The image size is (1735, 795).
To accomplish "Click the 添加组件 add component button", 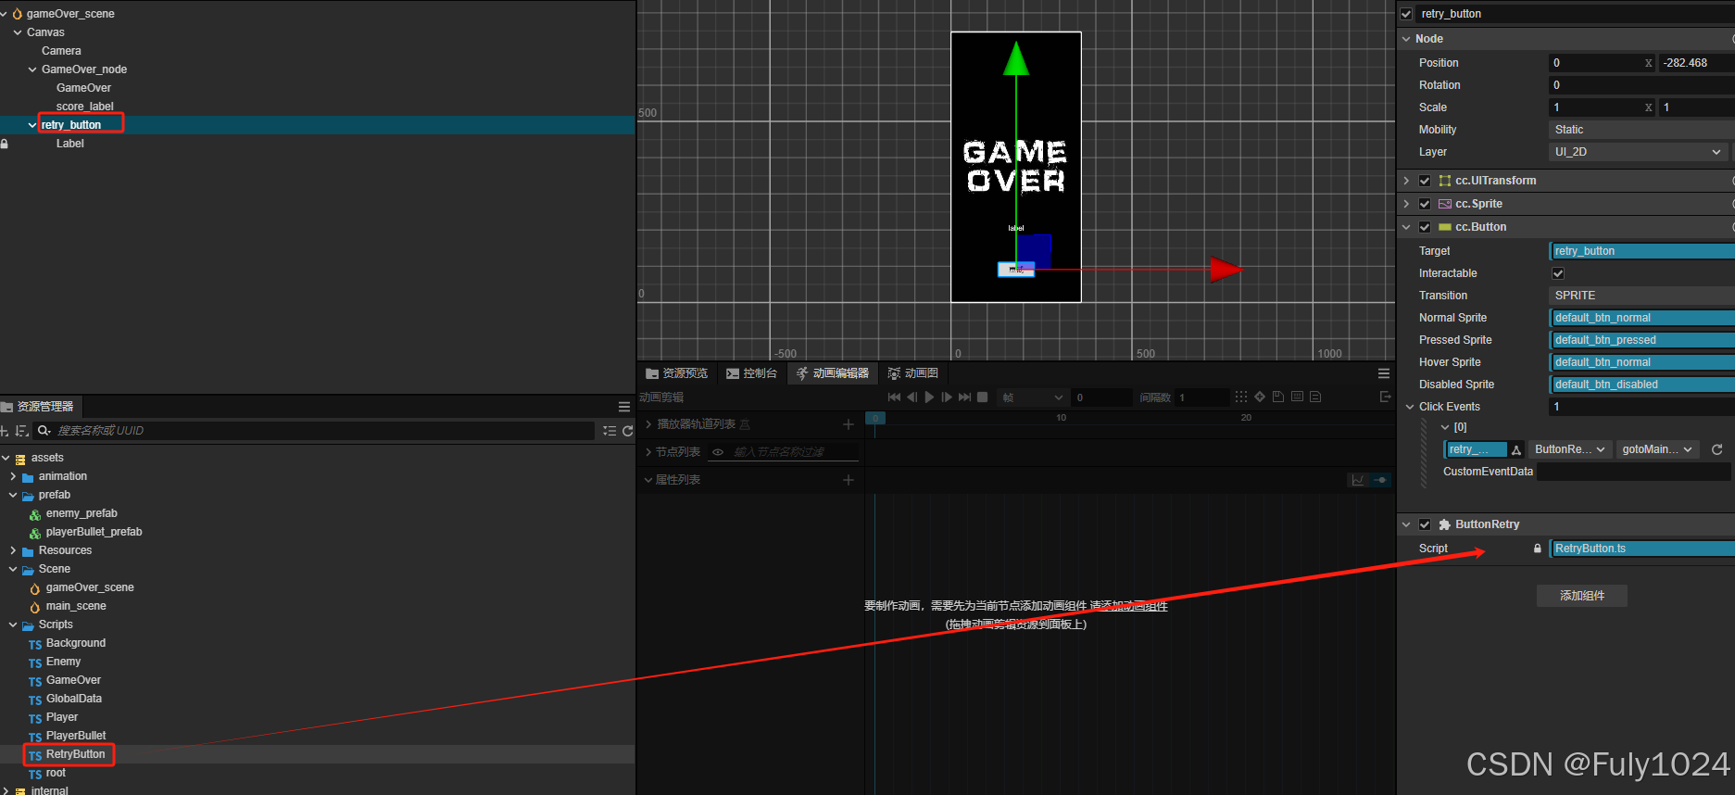I will coord(1581,596).
